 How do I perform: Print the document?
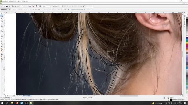[9, 6]
